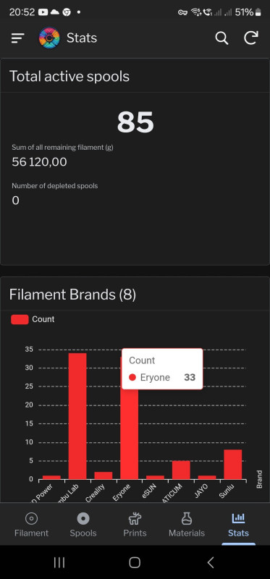Tap the Creality bar

click(x=104, y=476)
